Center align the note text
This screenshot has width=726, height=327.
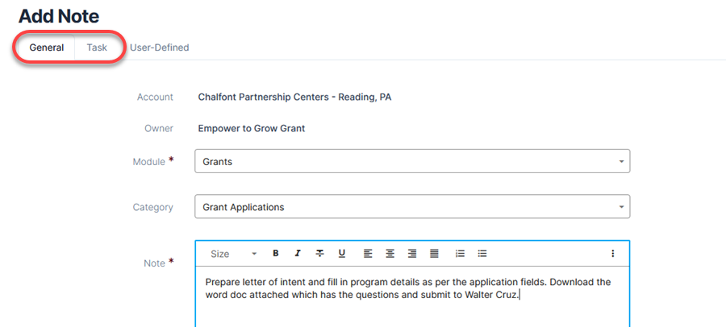pos(390,254)
